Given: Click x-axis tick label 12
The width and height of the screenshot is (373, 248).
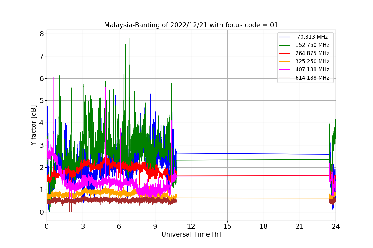Looking at the screenshot, I should click(191, 227).
